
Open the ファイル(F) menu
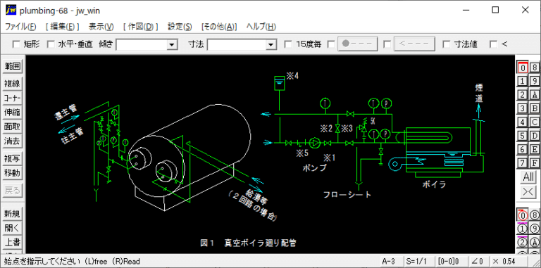coord(20,27)
